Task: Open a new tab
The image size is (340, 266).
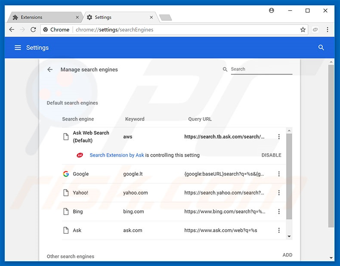Action: 165,18
